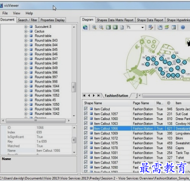Click shape icon of Item Callout.1090 row
The image size is (190, 181).
91,167
